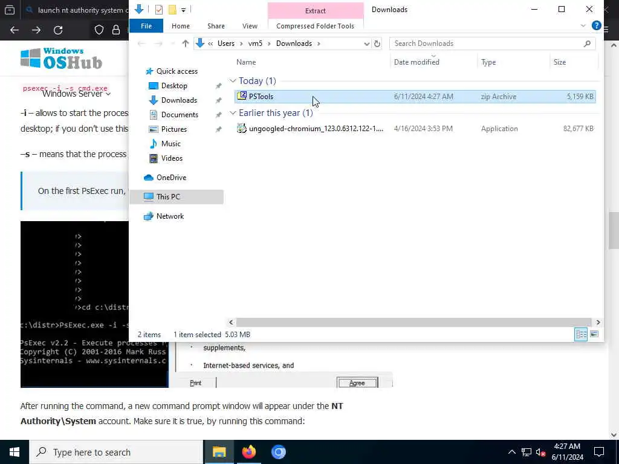Image resolution: width=619 pixels, height=464 pixels.
Task: Click the muted volume tray icon
Action: click(540, 452)
